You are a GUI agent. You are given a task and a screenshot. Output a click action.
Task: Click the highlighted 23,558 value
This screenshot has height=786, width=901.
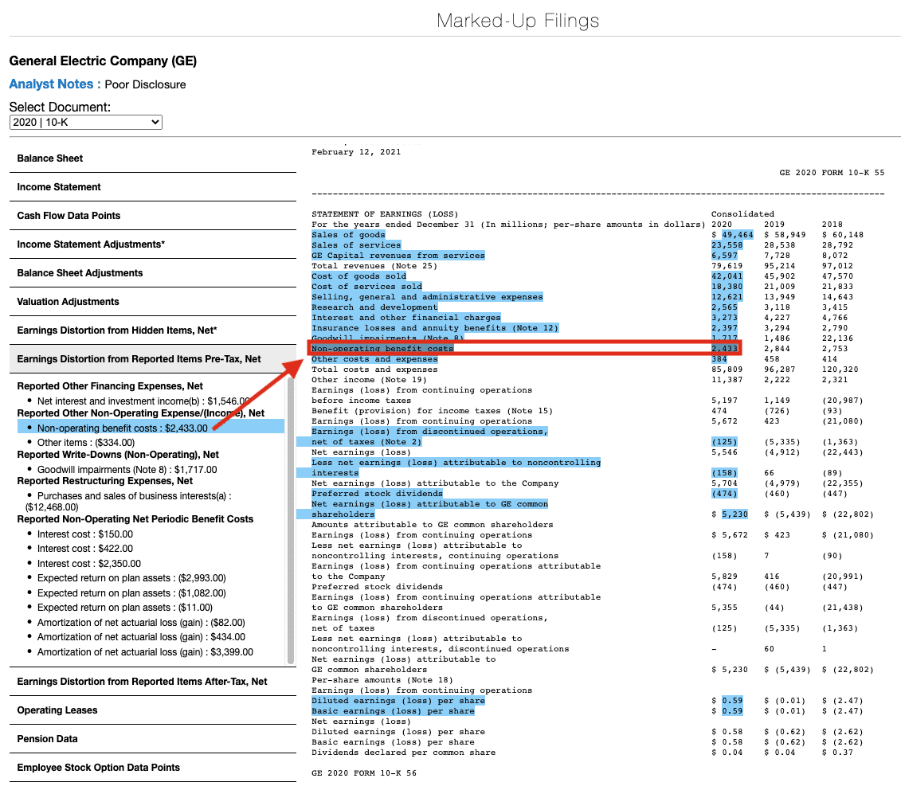coord(727,245)
